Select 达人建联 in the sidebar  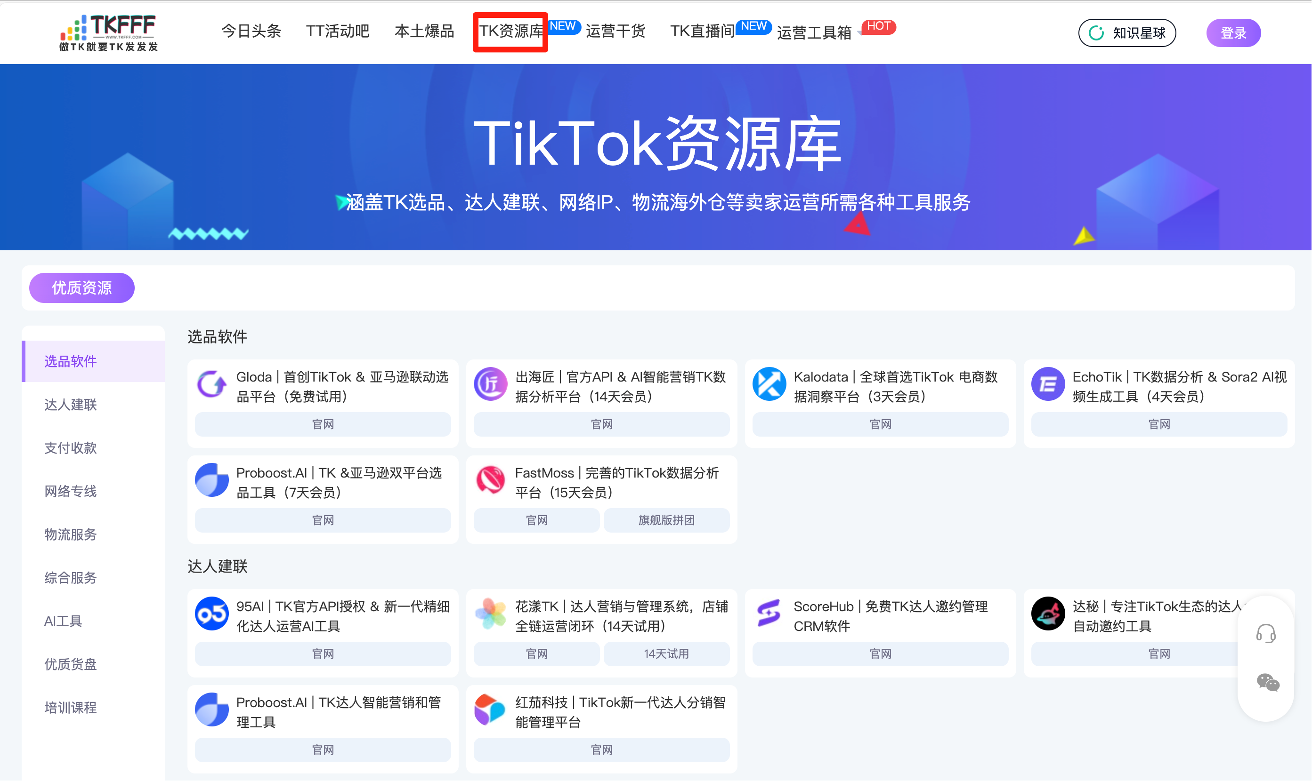pos(71,405)
